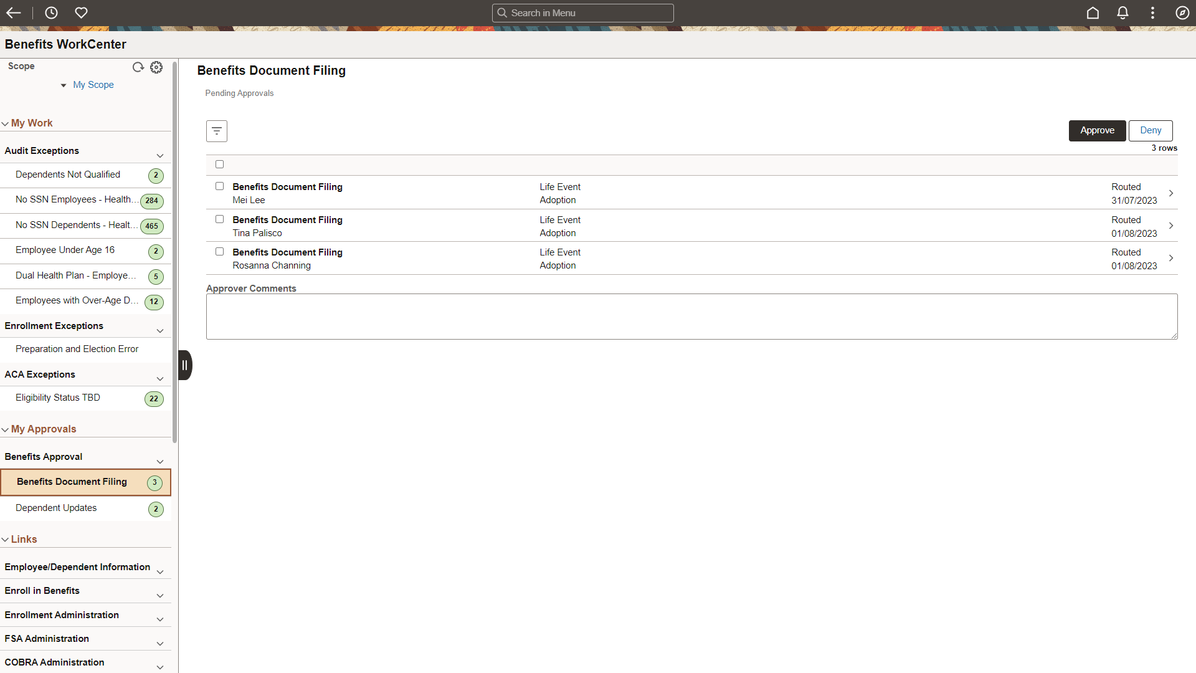Open the filter icon button
Image resolution: width=1196 pixels, height=673 pixels.
coord(217,131)
